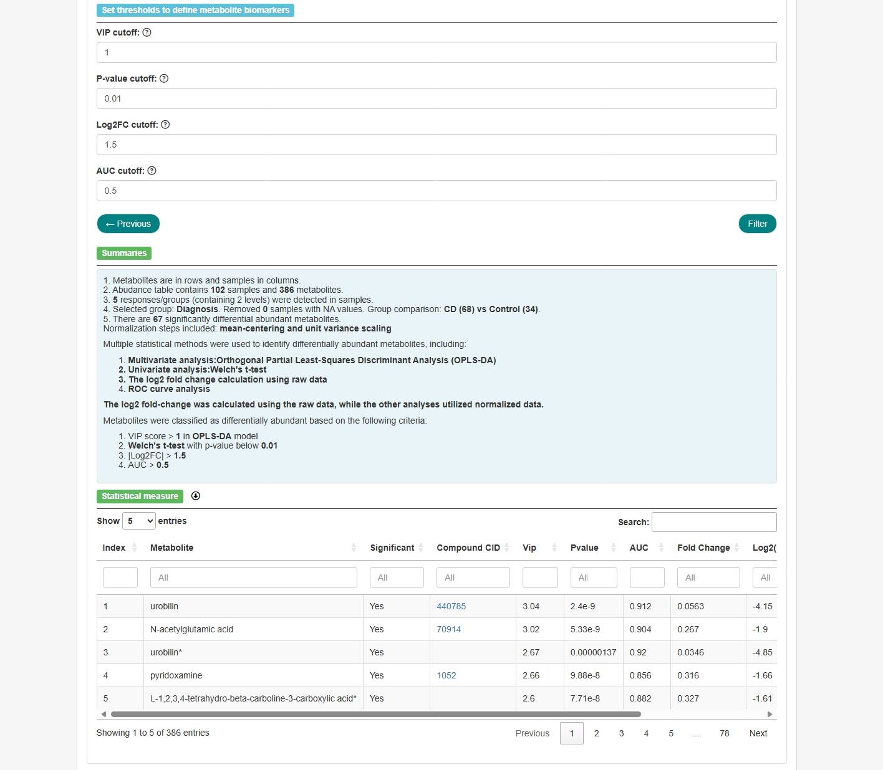Open the Show entries dropdown

coord(138,521)
